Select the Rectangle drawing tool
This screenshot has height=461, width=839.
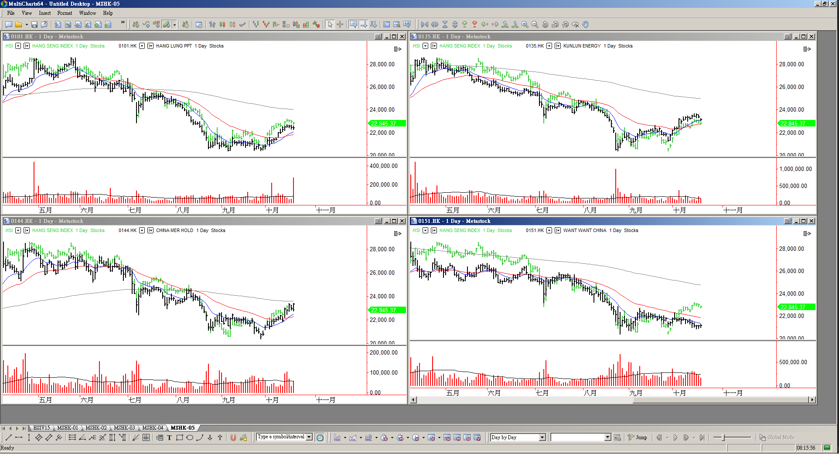(x=180, y=437)
